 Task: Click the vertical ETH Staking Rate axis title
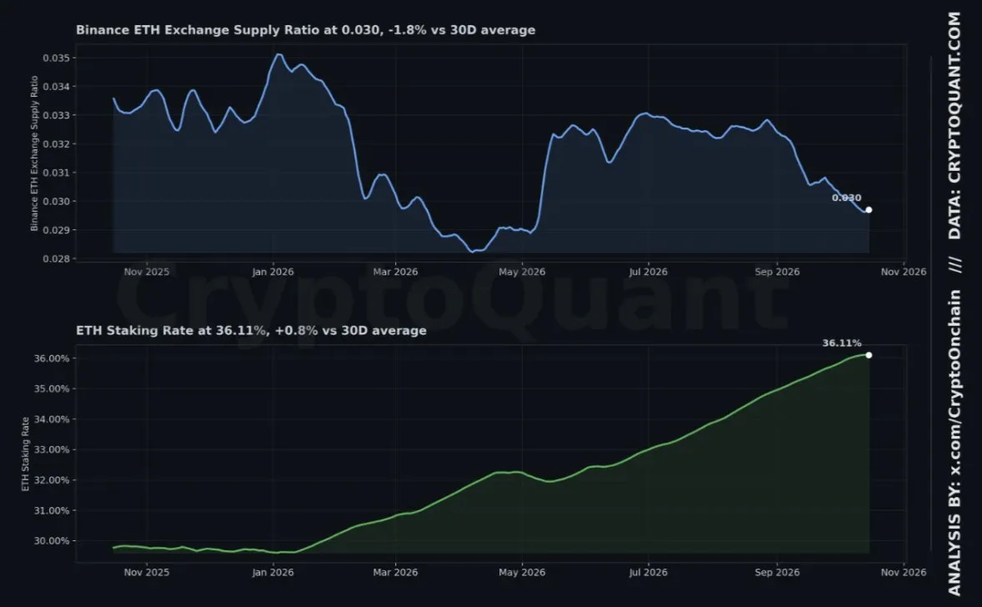(x=26, y=454)
